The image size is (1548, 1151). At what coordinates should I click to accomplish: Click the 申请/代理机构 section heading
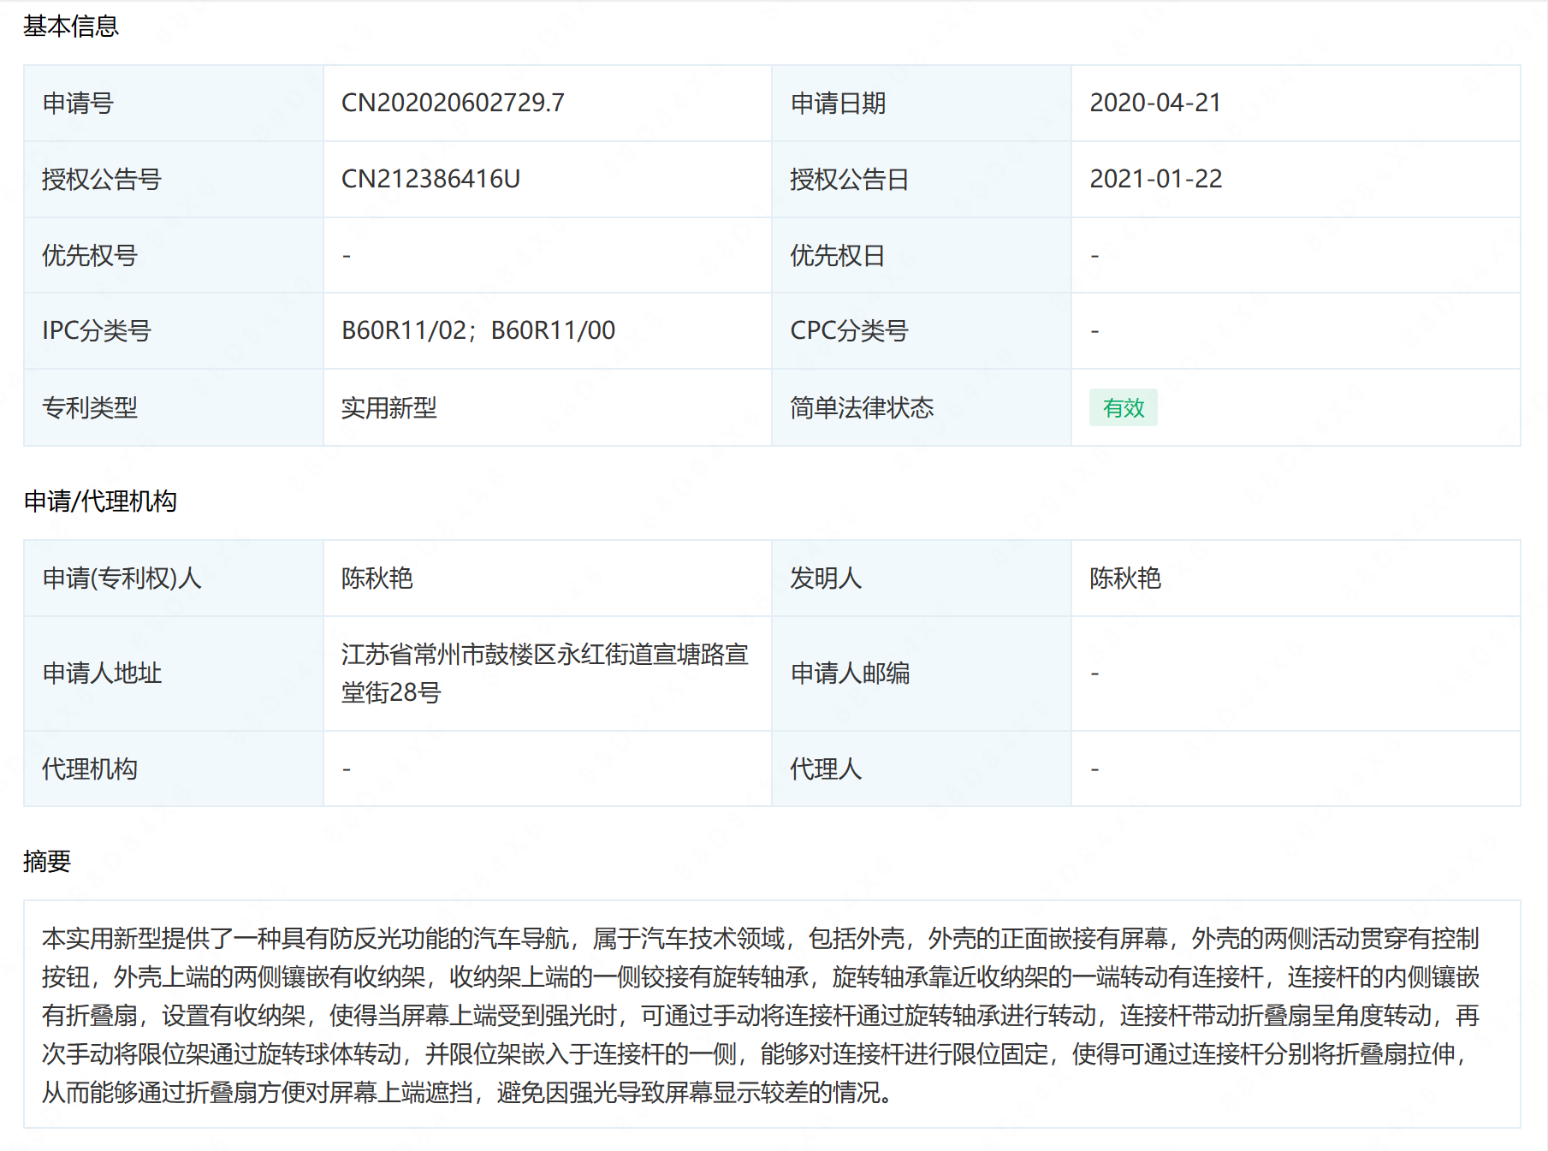click(x=100, y=501)
